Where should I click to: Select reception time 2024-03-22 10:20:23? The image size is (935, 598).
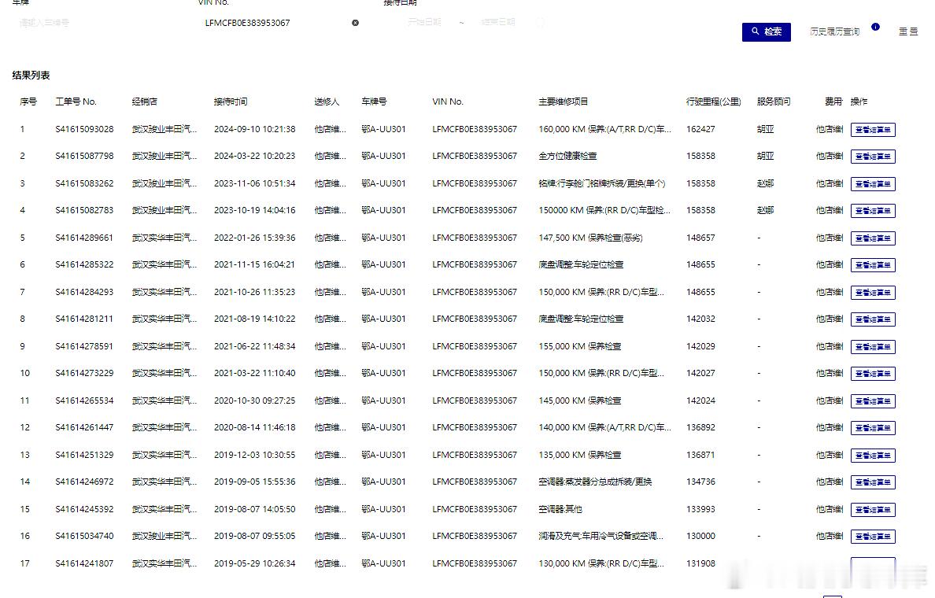tap(255, 157)
